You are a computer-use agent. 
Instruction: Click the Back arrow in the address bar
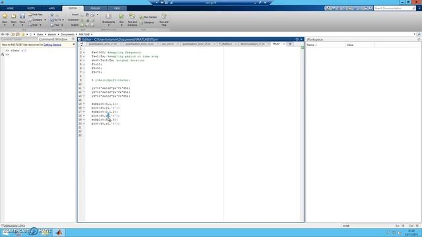[3, 34]
